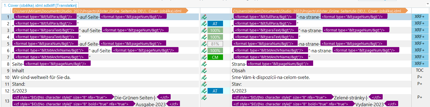Click the segment 6 translation status icon
The width and height of the screenshot is (430, 107).
(204, 50)
